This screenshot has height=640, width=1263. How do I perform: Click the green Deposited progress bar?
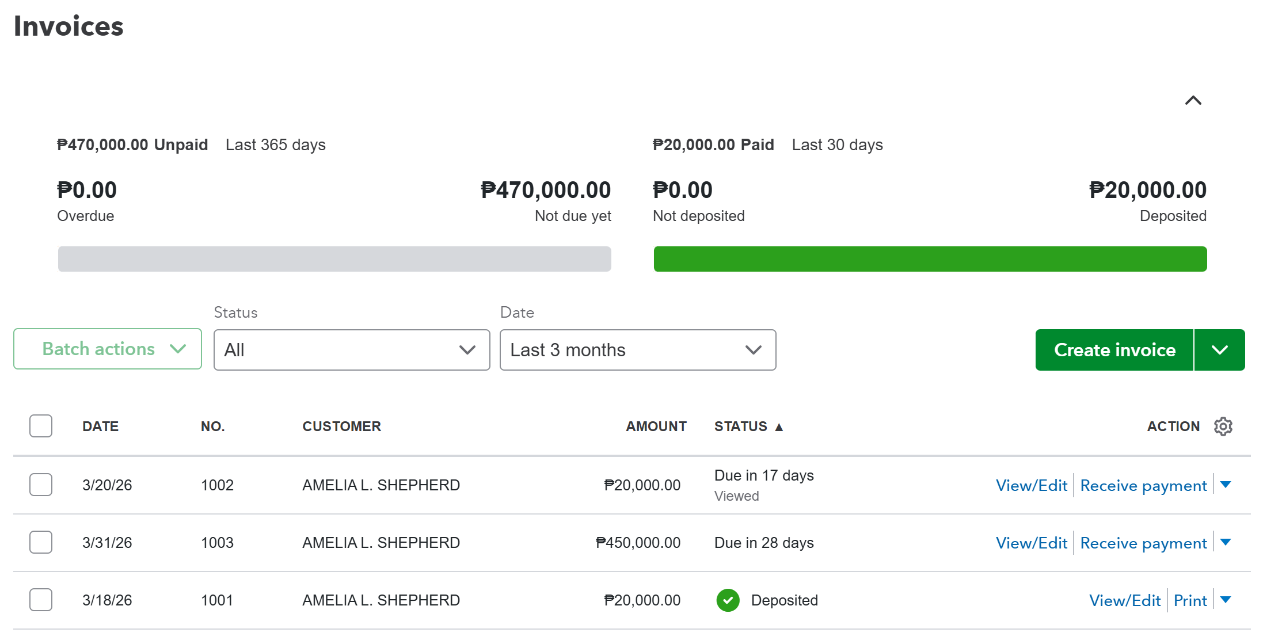pos(930,259)
